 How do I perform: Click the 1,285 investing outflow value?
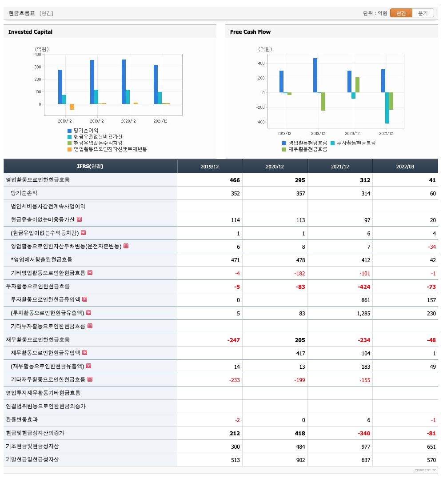click(x=363, y=314)
